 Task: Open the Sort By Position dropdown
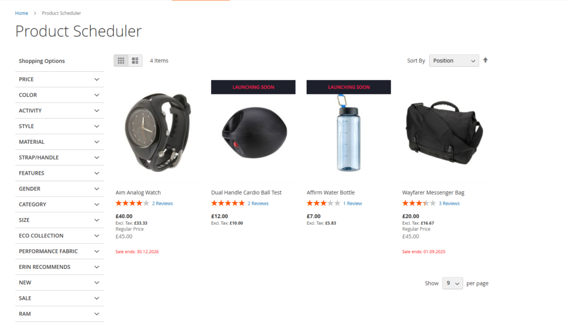[454, 61]
